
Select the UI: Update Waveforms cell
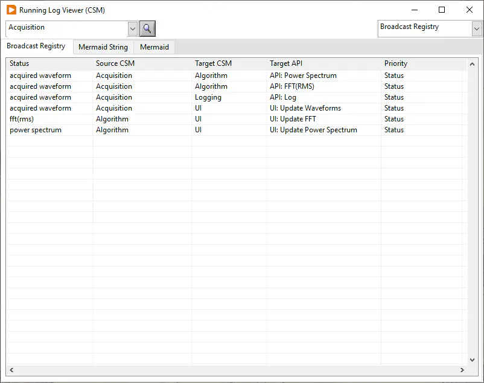coord(305,108)
